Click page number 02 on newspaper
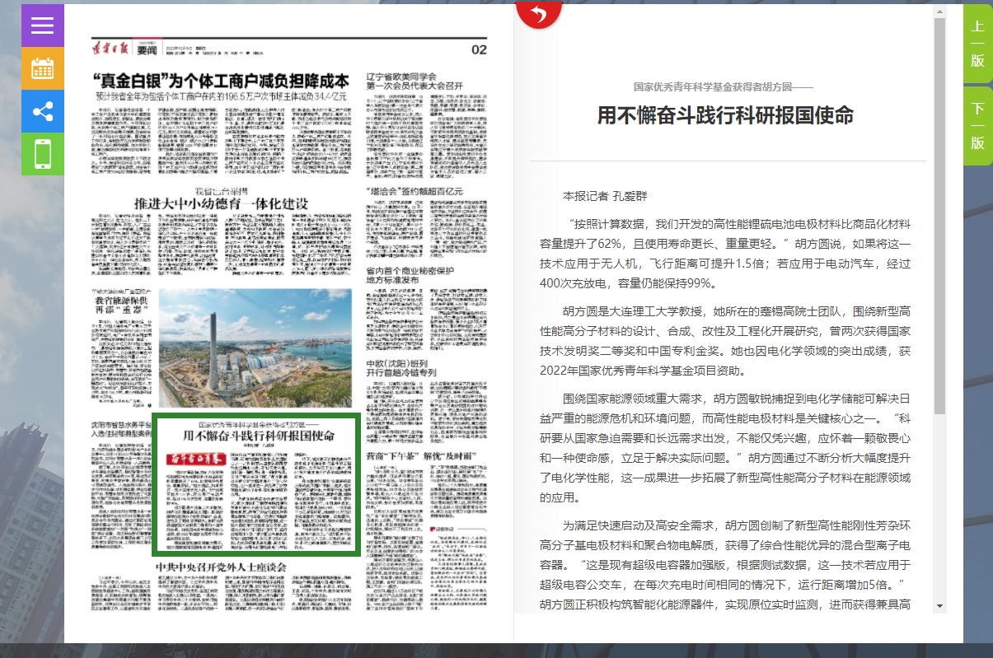Screen dimensions: 993x658 [x=479, y=50]
